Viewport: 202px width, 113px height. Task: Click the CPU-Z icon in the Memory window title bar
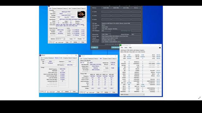[x=40, y=55]
